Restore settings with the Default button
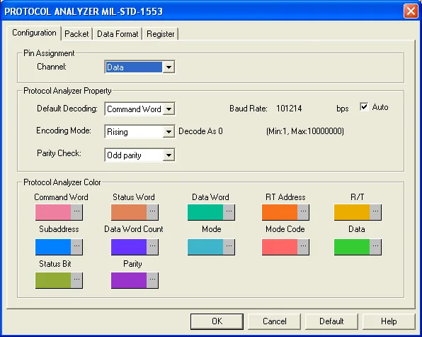 click(x=331, y=321)
